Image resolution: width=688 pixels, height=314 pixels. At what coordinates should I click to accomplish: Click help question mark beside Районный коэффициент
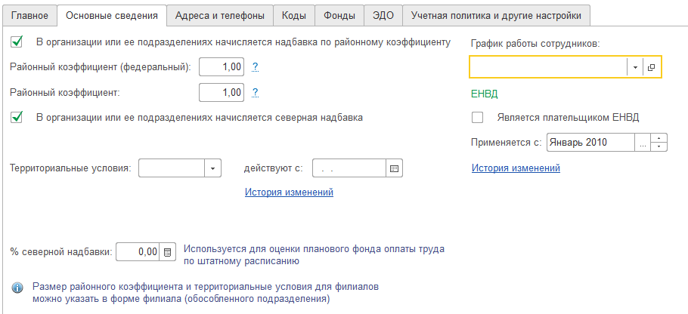256,93
